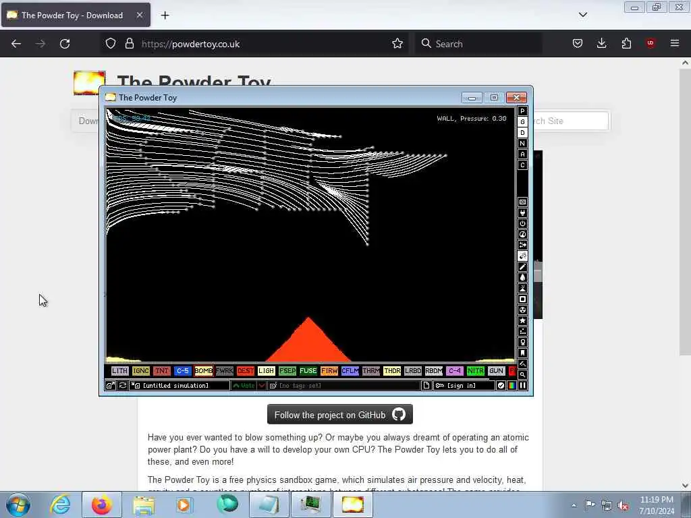Open Internet Explorer from taskbar

tap(60, 505)
